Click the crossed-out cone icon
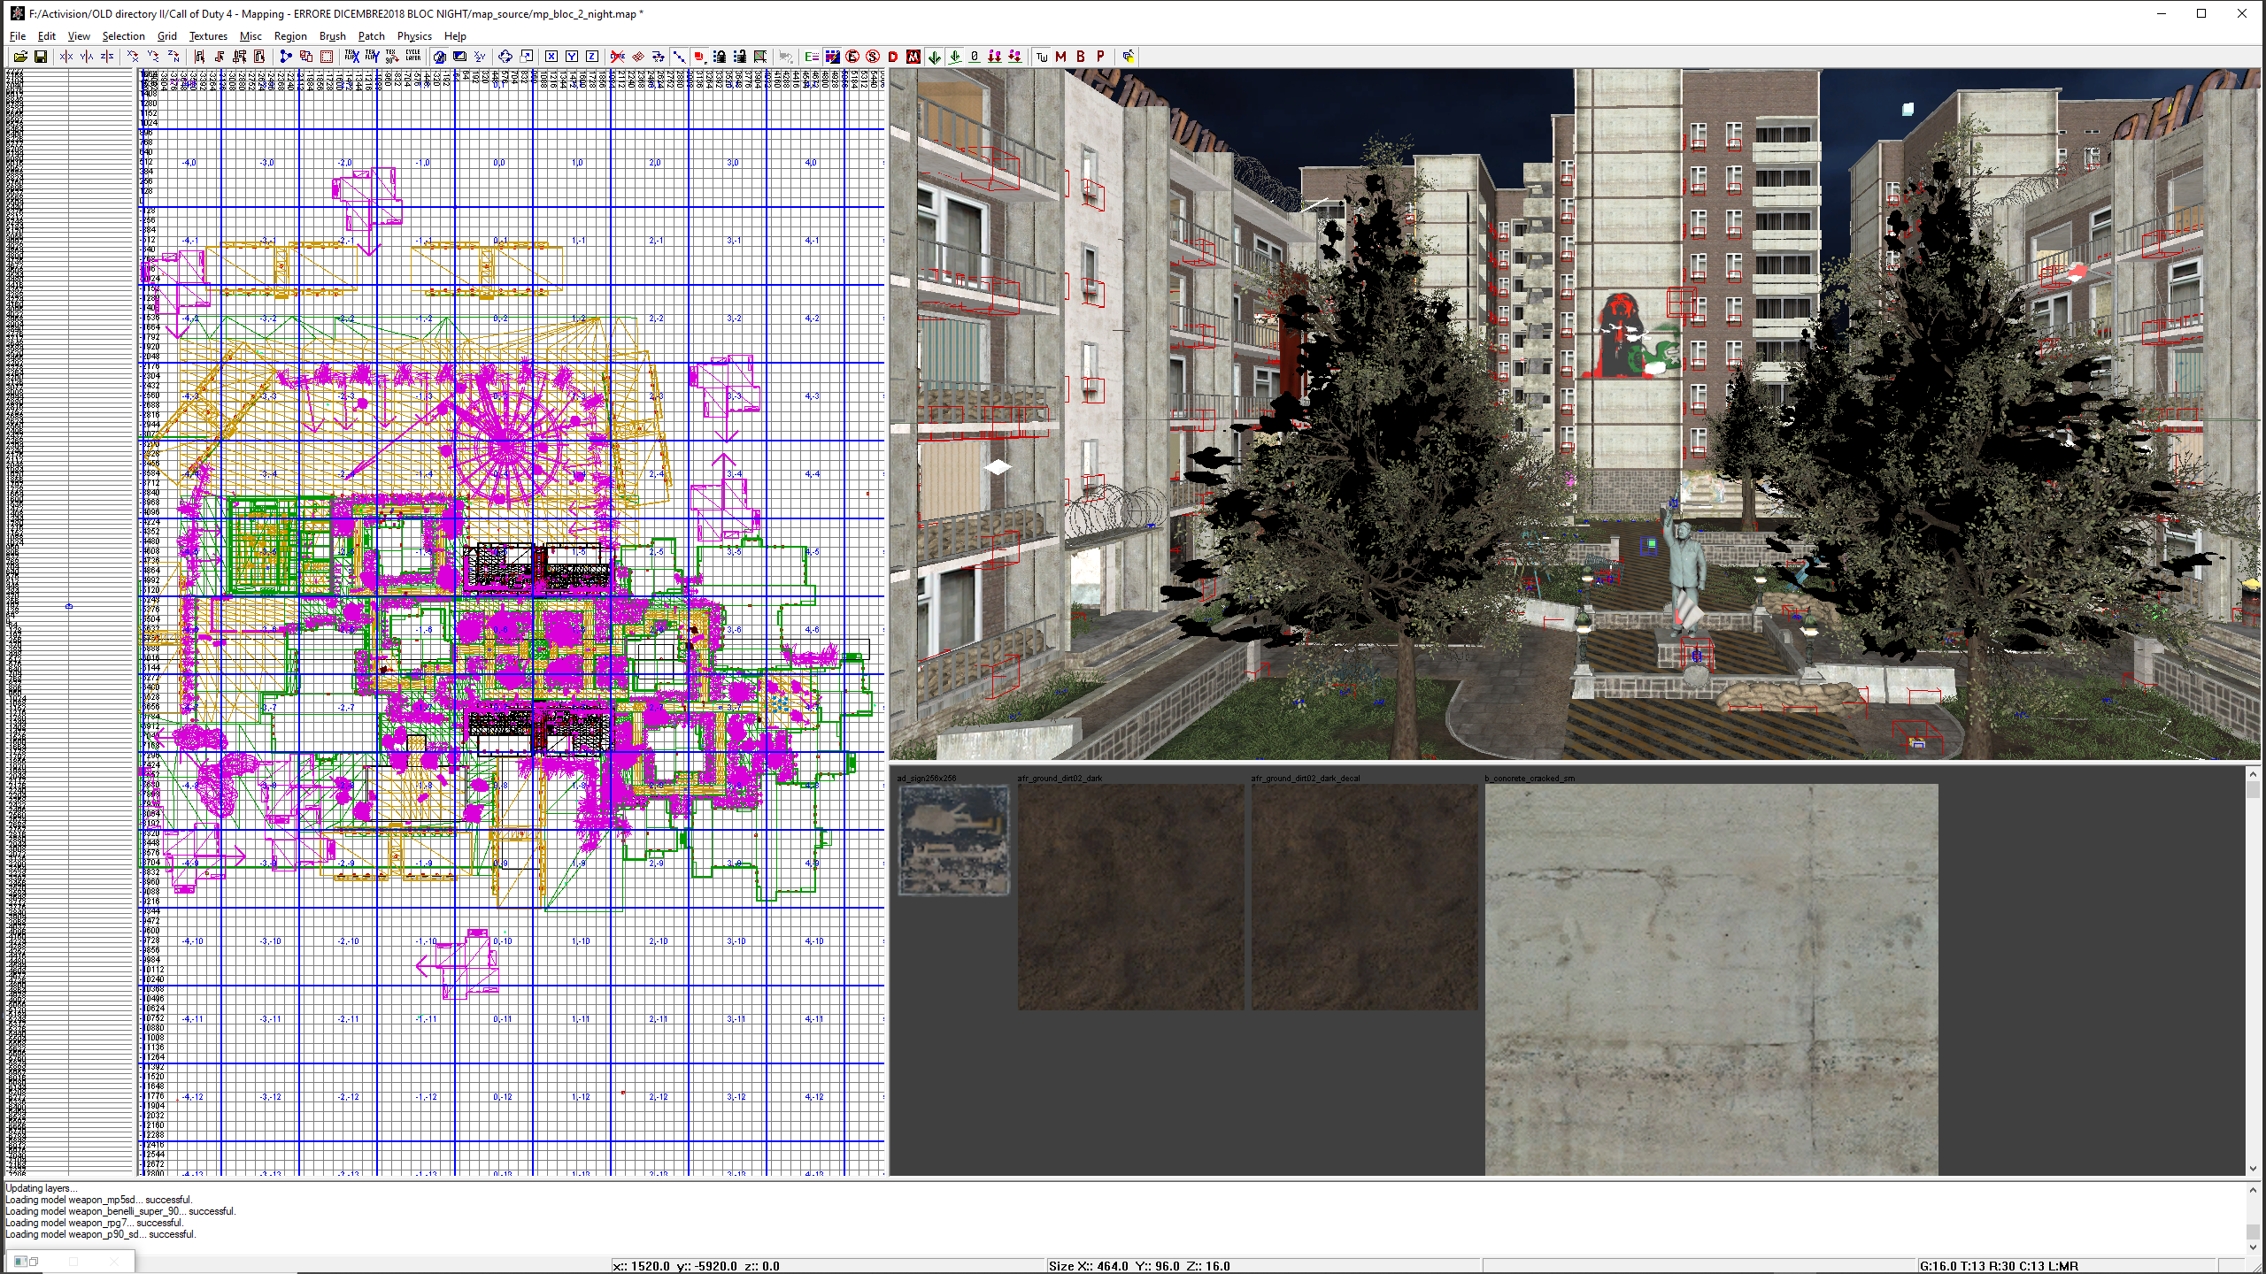 tap(618, 57)
